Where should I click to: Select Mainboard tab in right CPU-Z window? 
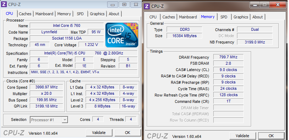[x=188, y=17]
